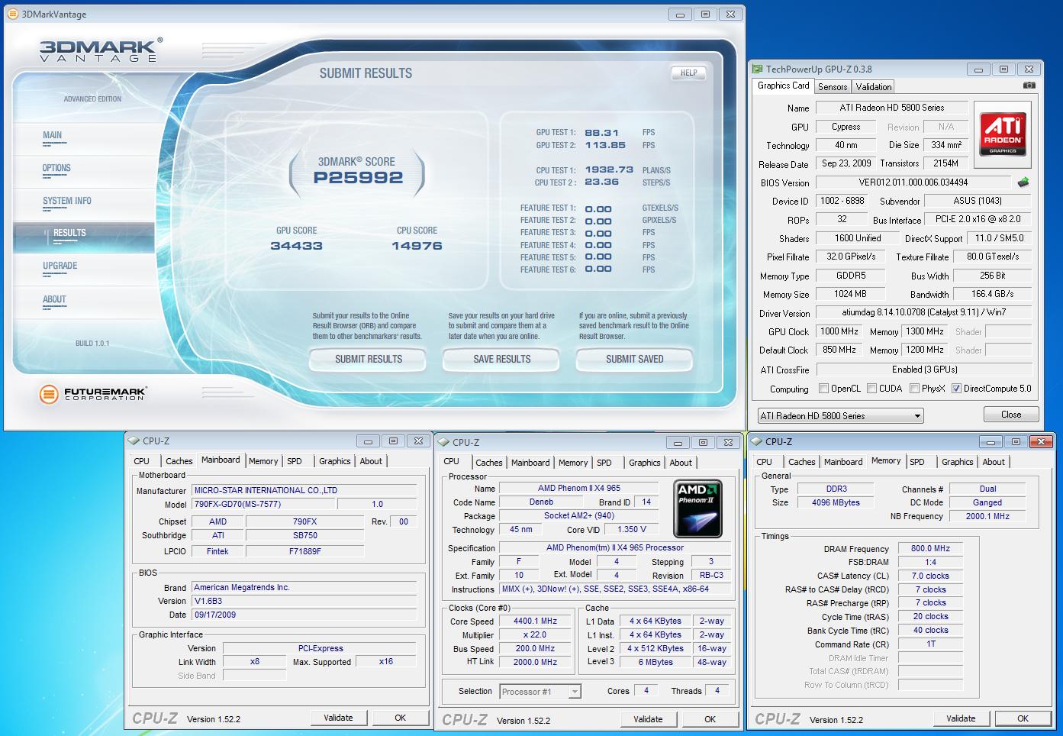Open SPD tab in CPU-Z CPU window
The image size is (1063, 736).
[604, 463]
